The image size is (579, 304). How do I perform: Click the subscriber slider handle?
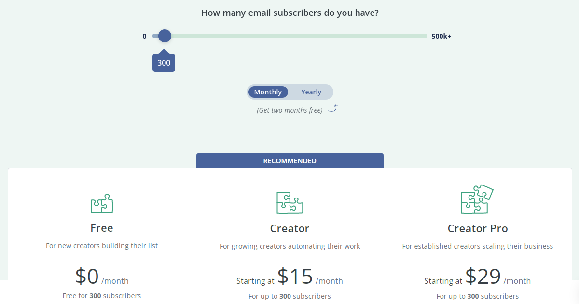pos(165,36)
